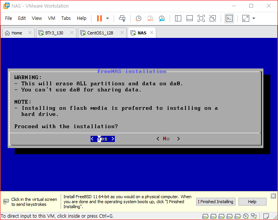Send Ctrl+Alt+Del to the virtual machine
This screenshot has height=220, width=278.
click(122, 18)
